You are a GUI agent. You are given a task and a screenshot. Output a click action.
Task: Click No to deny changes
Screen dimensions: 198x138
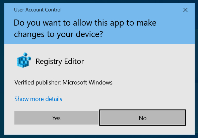click(143, 118)
